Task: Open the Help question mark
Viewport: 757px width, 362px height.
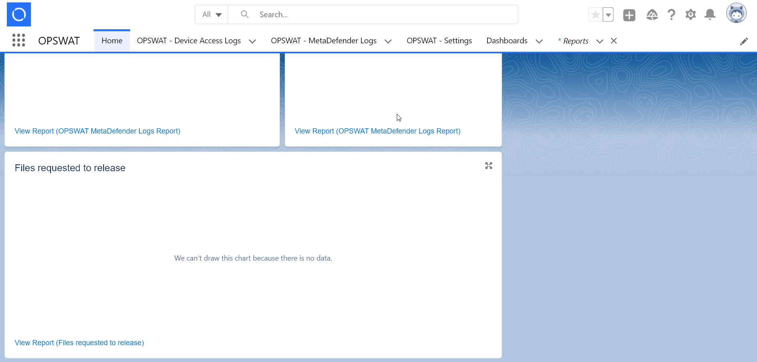Action: click(671, 15)
